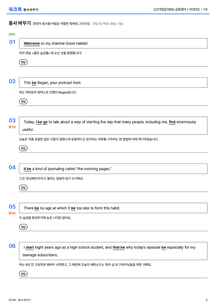This screenshot has height=306, width=216.
Task: Click the 정답 badge under sentence 04
Action: pos(23,187)
